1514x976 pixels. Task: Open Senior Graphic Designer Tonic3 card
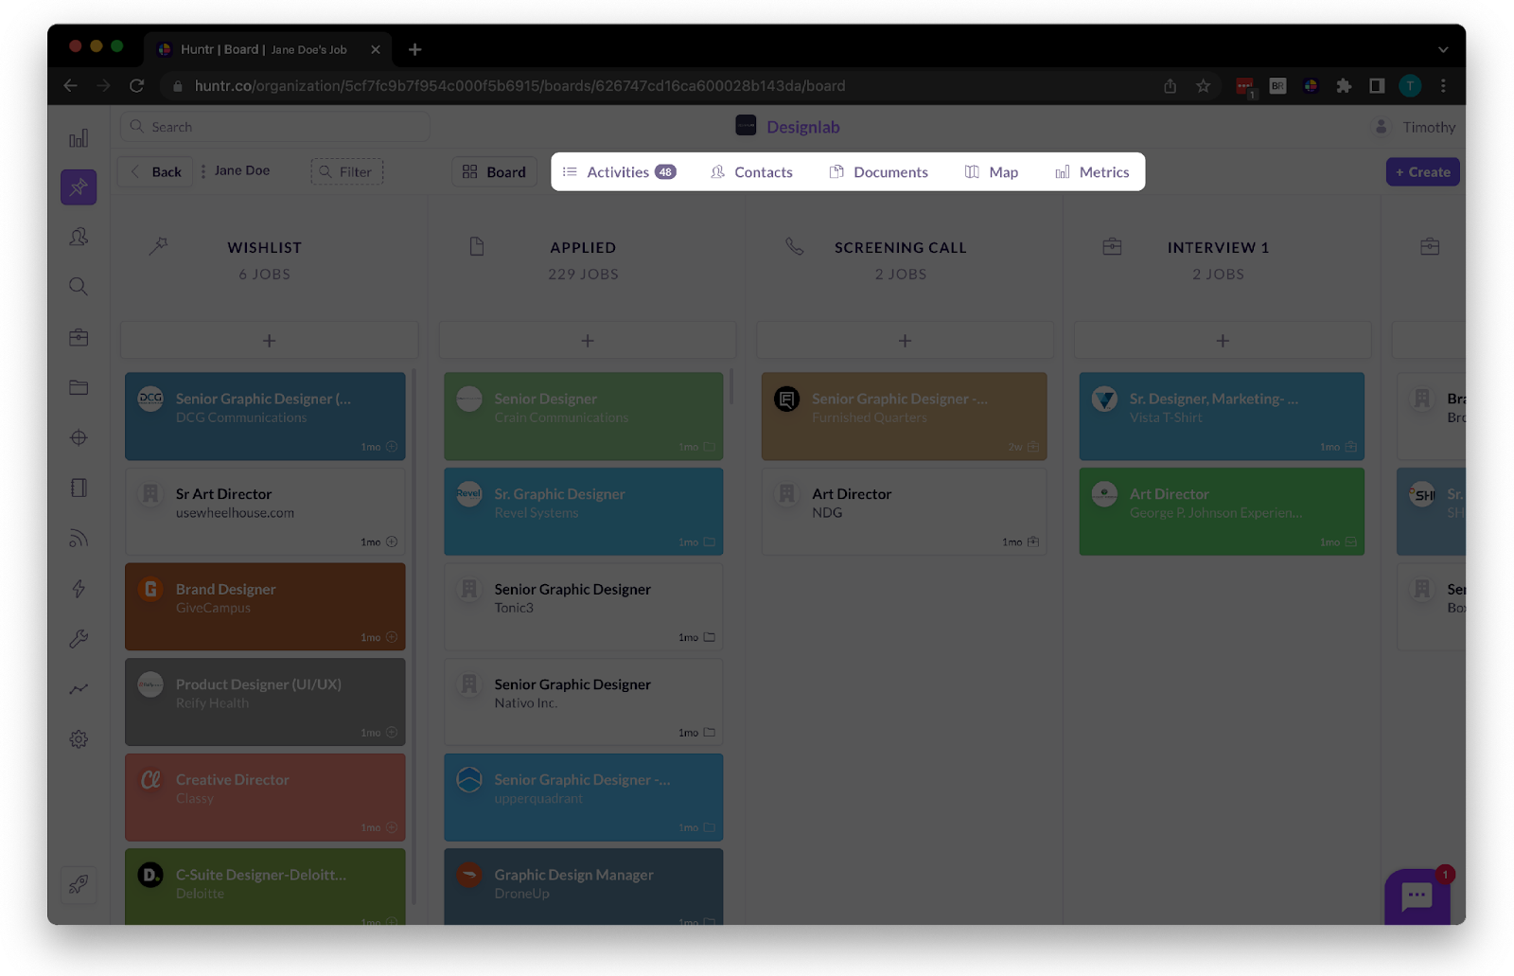tap(584, 607)
